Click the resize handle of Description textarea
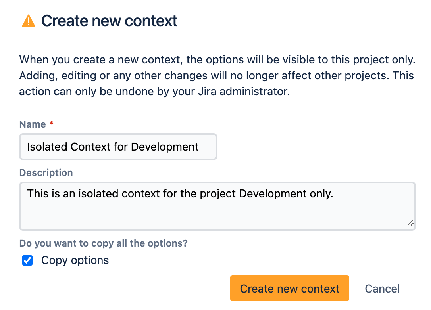 [410, 223]
